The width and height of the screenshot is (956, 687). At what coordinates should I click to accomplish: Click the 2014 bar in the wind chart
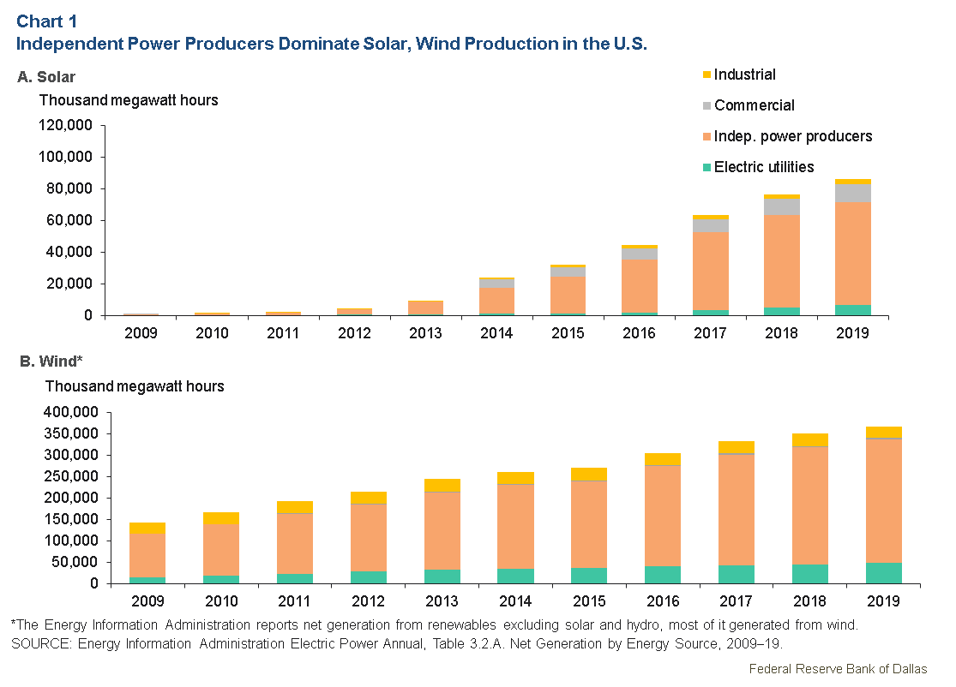516,528
